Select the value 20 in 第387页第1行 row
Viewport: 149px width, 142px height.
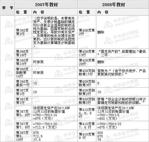pos(35,92)
